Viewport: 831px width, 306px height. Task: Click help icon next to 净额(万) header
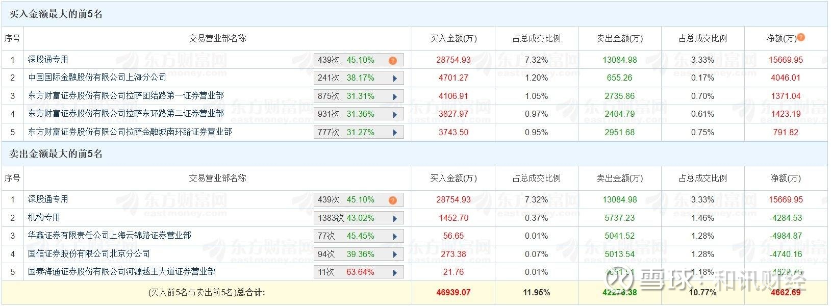[x=801, y=37]
